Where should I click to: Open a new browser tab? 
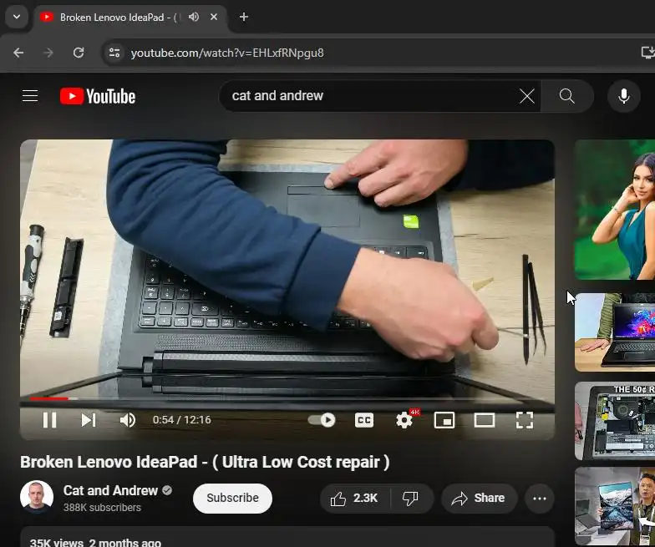pyautogui.click(x=244, y=17)
